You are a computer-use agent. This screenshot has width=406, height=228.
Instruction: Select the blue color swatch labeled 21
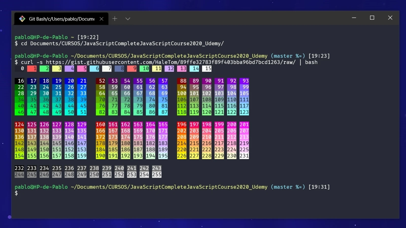coord(82,81)
